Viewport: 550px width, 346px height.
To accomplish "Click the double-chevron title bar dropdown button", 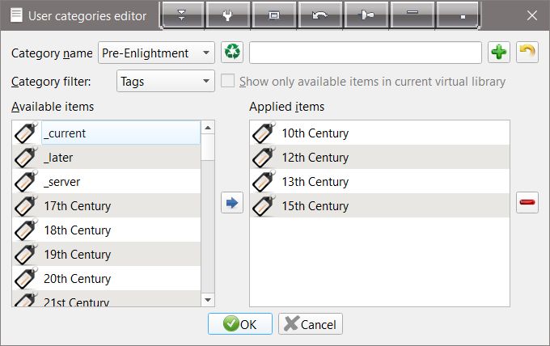I will pos(181,15).
